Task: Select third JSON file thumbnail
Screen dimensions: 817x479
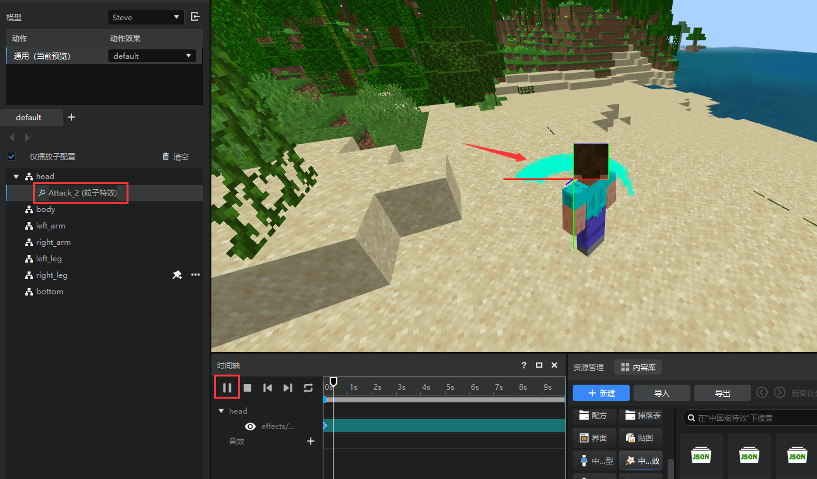Action: point(797,456)
